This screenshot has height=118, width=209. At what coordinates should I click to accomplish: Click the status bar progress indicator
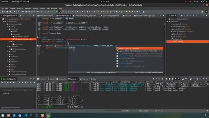[113, 111]
